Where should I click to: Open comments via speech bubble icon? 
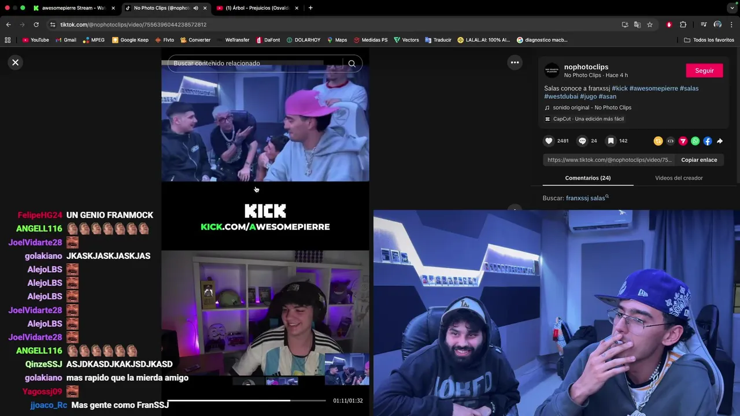tap(582, 141)
